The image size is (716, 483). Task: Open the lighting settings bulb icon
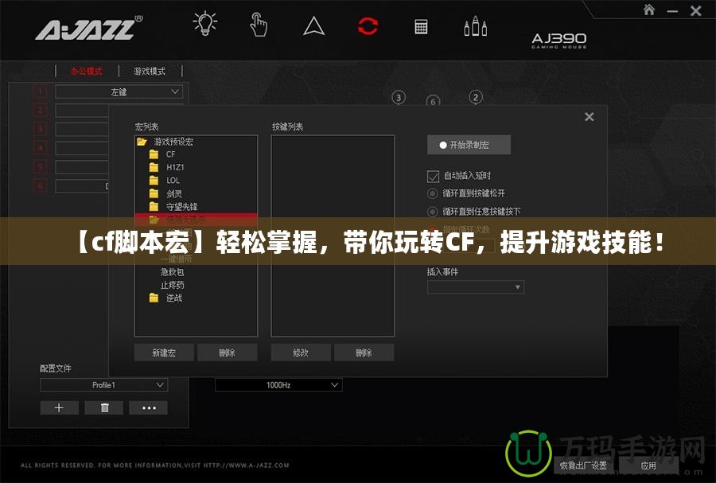tap(205, 24)
